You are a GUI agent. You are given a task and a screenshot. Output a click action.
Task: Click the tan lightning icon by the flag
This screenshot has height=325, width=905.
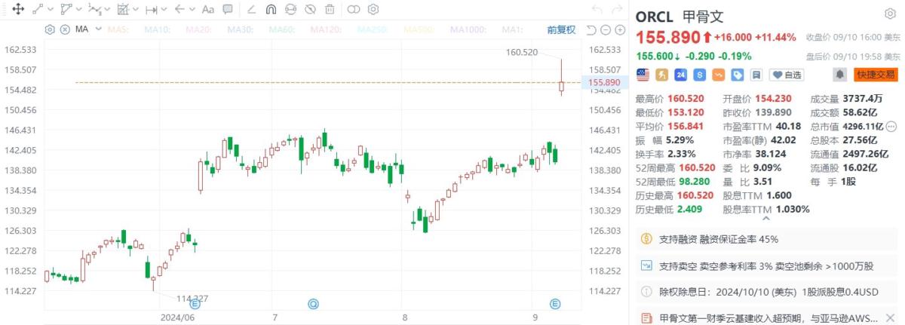pos(662,75)
